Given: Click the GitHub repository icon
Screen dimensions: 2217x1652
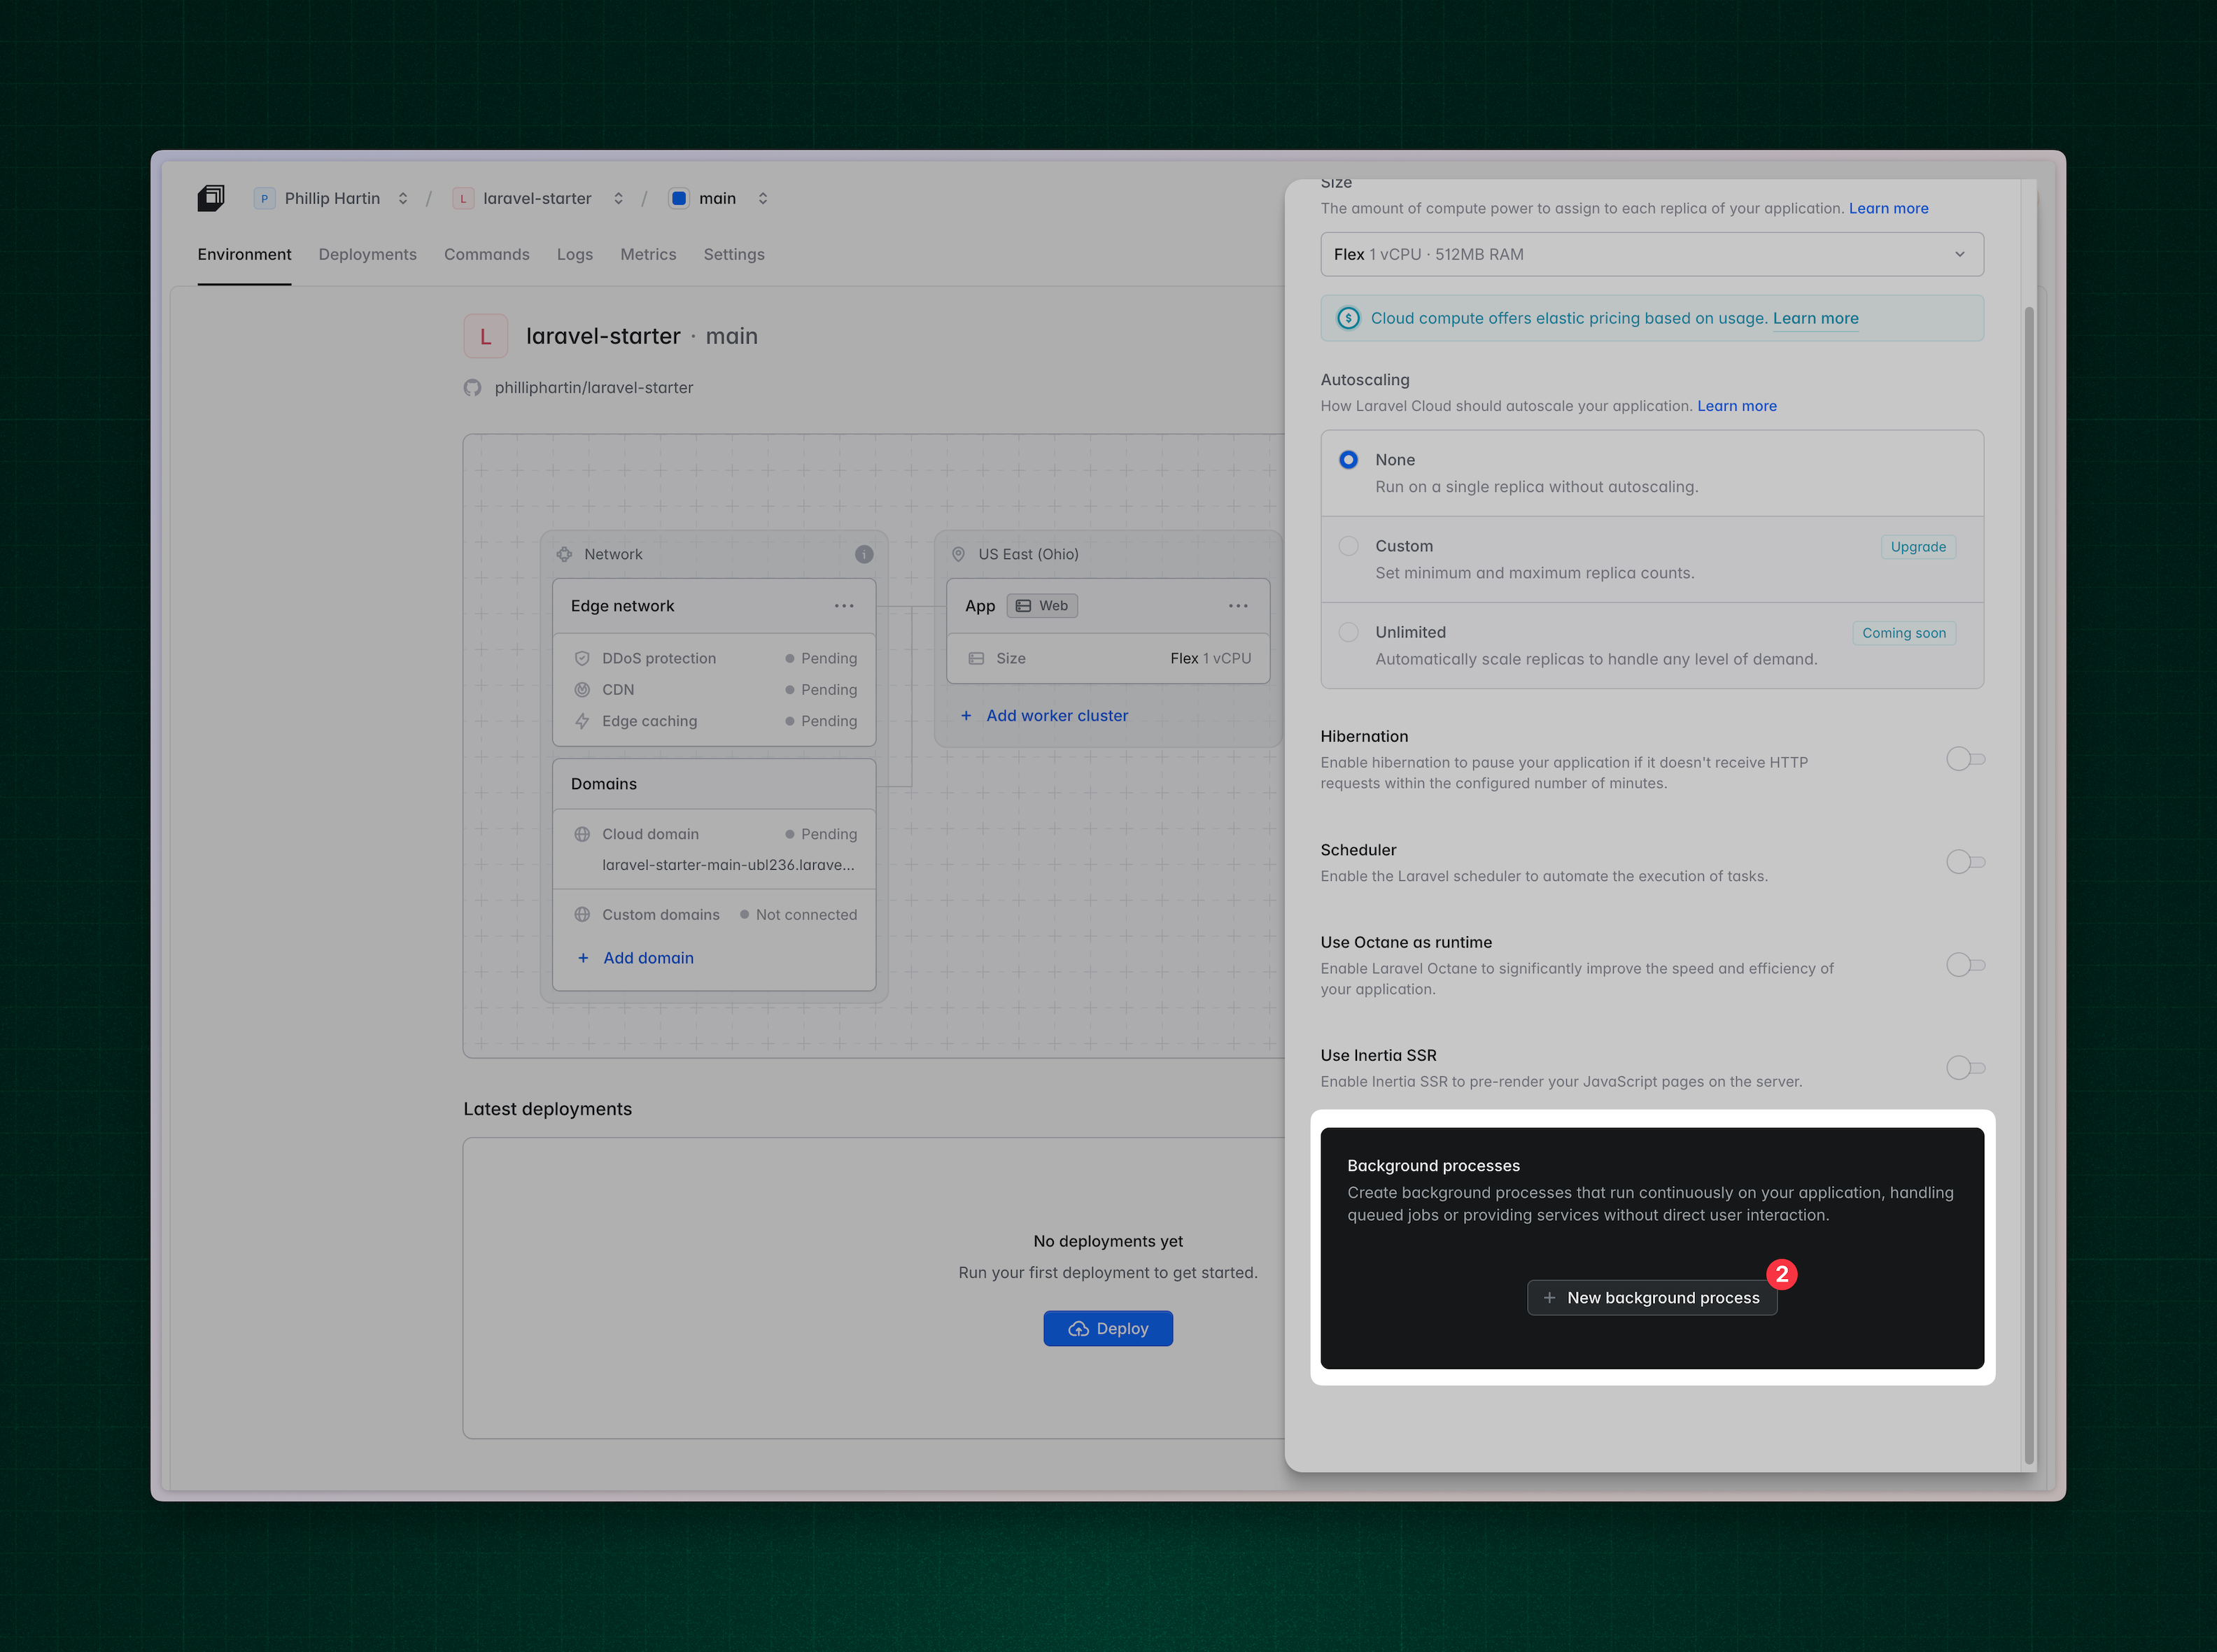Looking at the screenshot, I should (473, 388).
